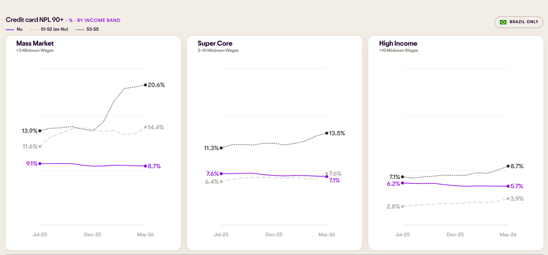Viewport: 548px width, 255px height.
Task: Click the 13.5% data label
Action: tap(337, 133)
